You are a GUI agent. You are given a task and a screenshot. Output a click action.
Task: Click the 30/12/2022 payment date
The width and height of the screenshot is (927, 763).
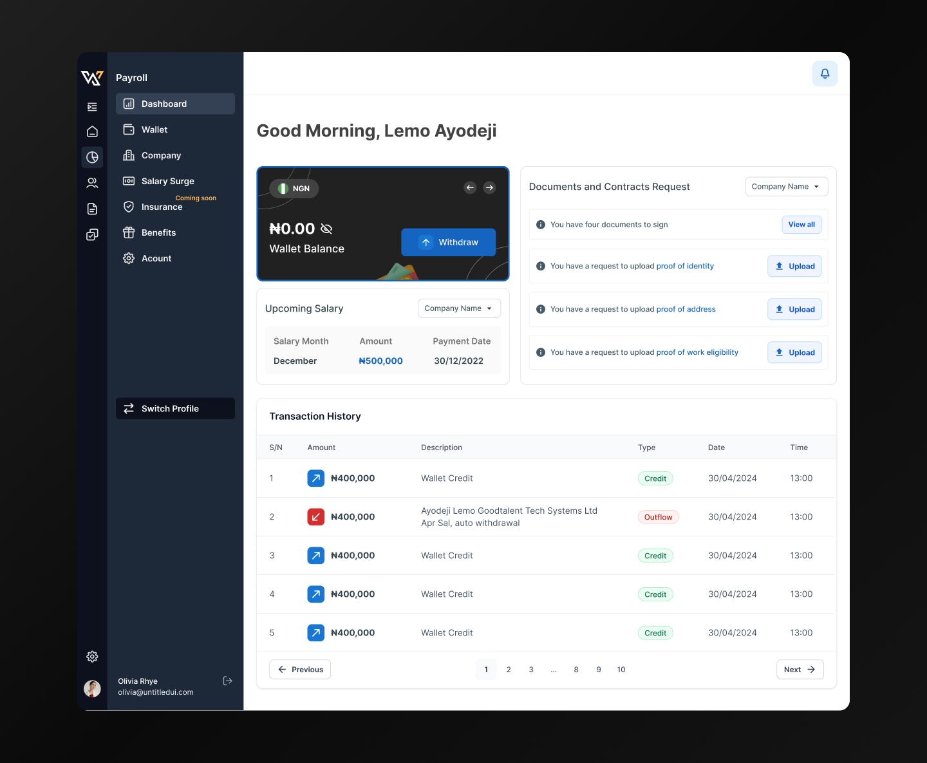point(458,361)
